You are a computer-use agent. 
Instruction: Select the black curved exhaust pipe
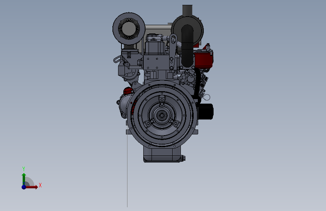pyautogui.click(x=187, y=46)
